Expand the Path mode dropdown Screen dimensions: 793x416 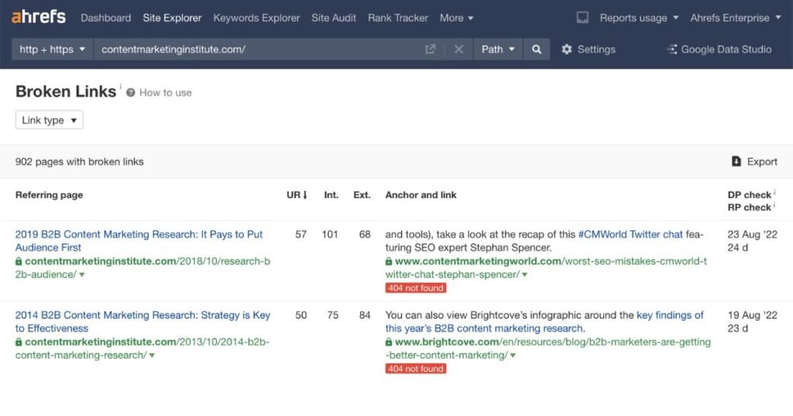498,49
